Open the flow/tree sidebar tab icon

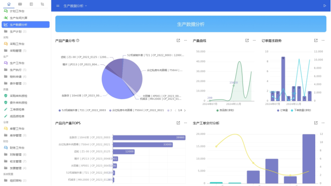coord(43,4)
